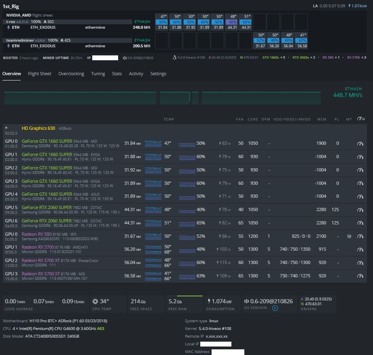Click the CPU temp chip icon
This screenshot has width=373, height=355.
click(95, 301)
